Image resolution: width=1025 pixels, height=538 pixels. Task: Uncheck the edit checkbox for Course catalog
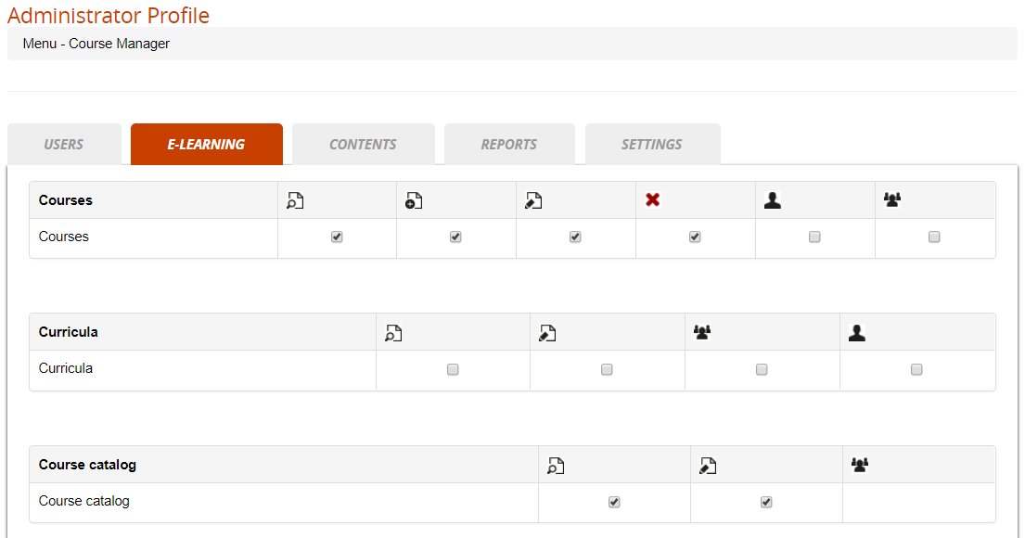click(765, 502)
